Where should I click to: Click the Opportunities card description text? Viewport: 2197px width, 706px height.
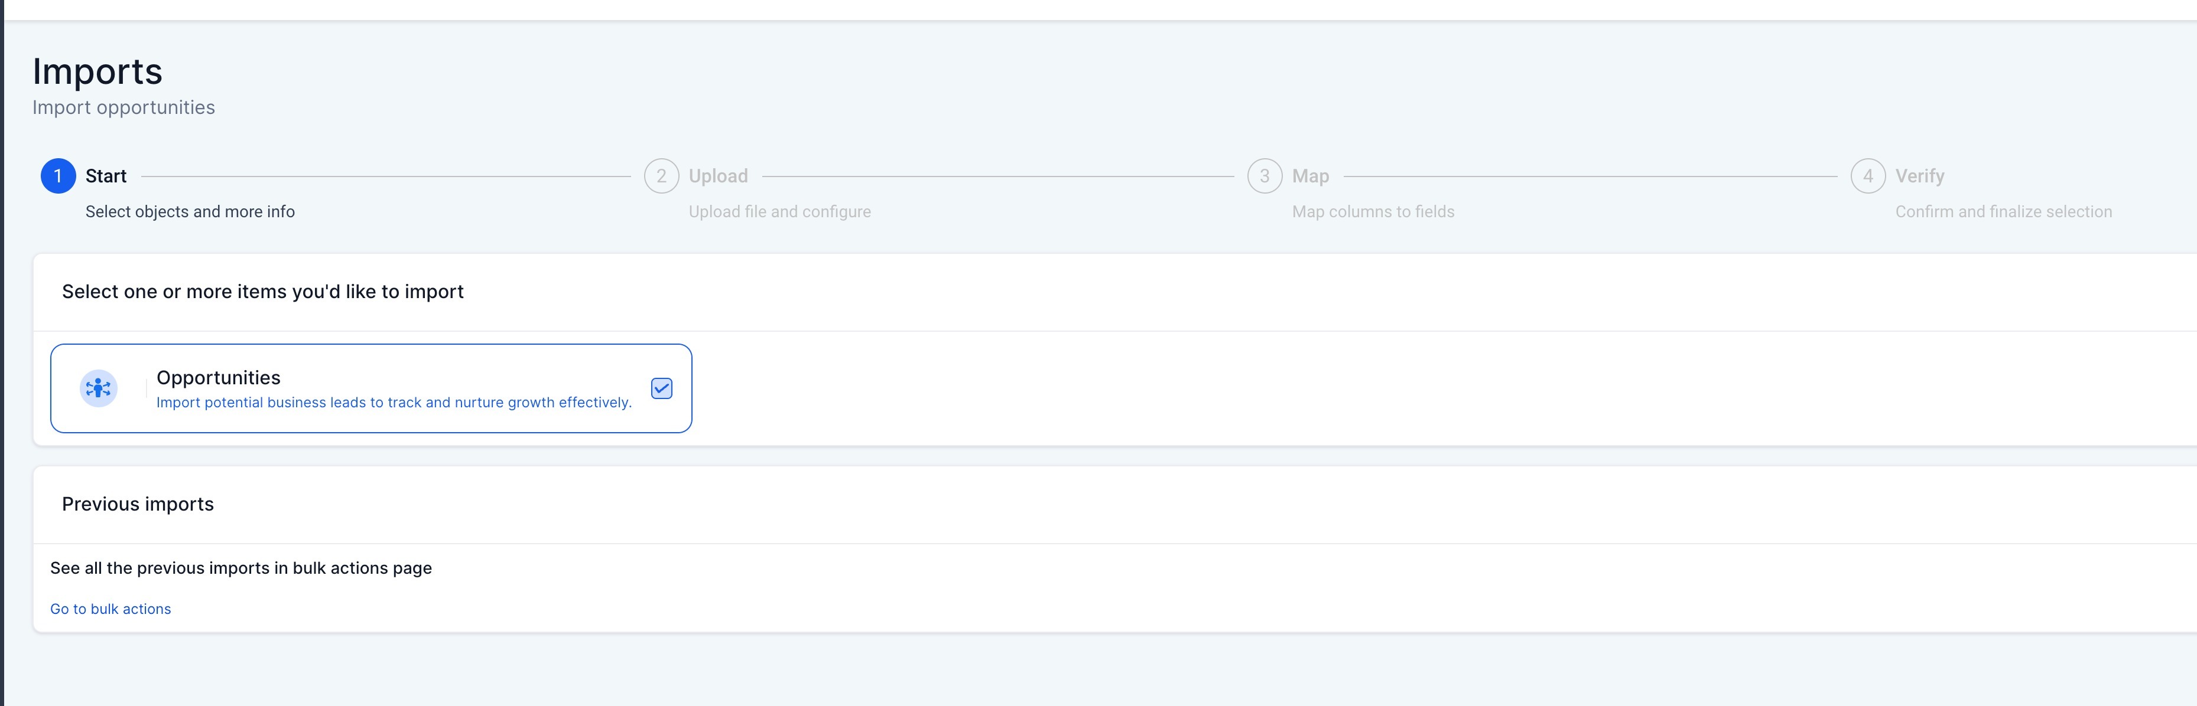point(394,402)
